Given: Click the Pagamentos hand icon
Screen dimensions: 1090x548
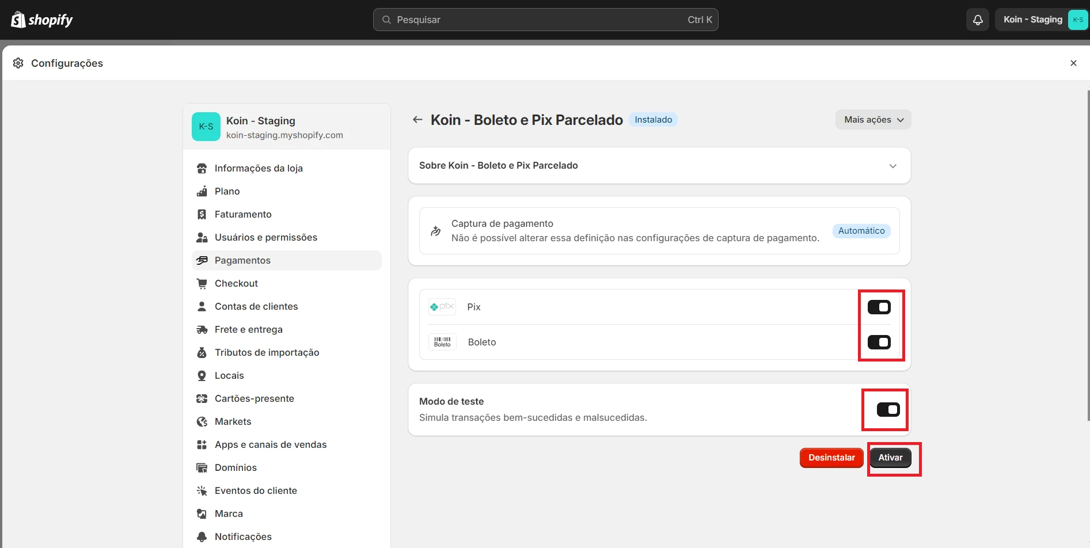Looking at the screenshot, I should coord(202,260).
